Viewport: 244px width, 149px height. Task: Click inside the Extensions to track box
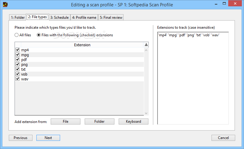(x=193, y=78)
